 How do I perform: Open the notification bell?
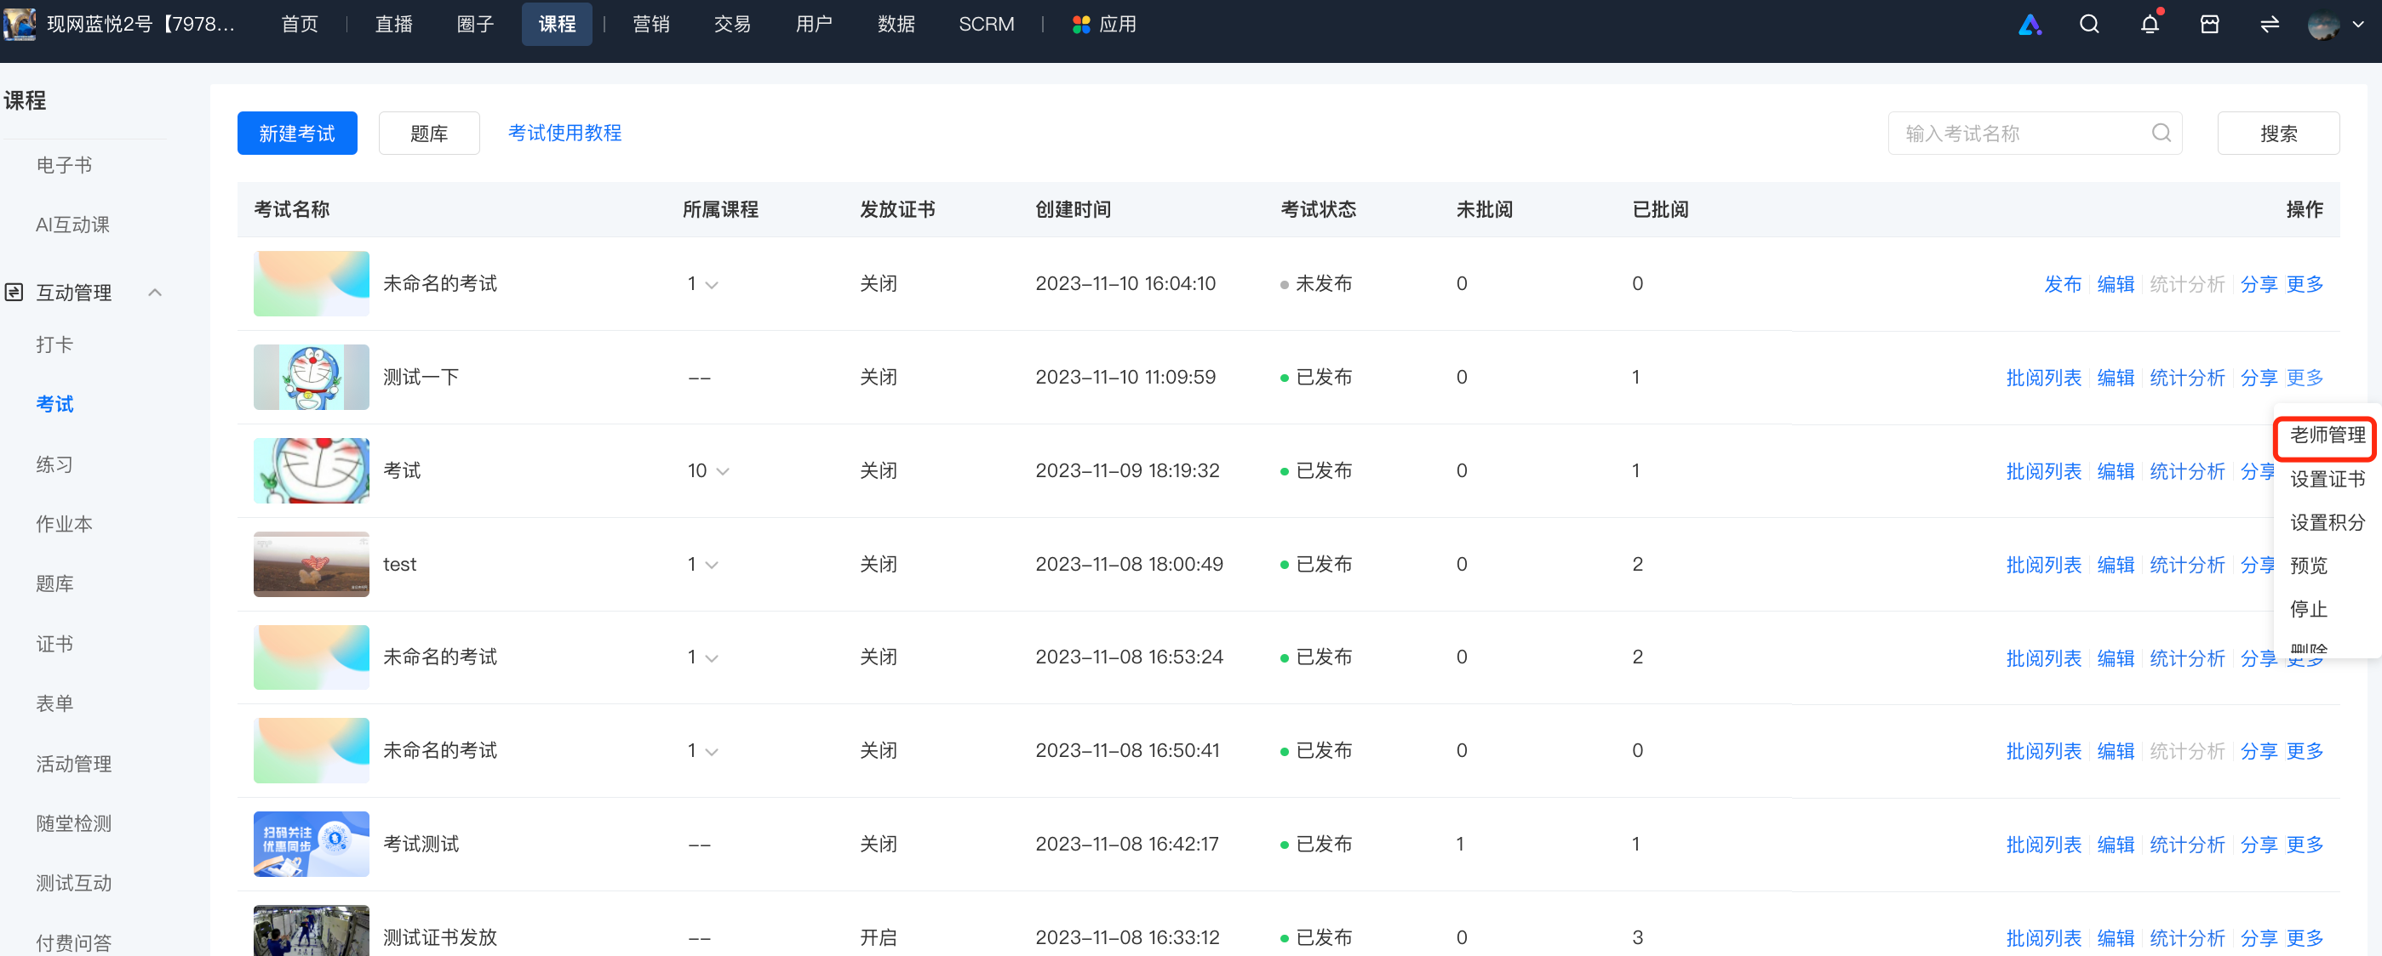(x=2150, y=24)
